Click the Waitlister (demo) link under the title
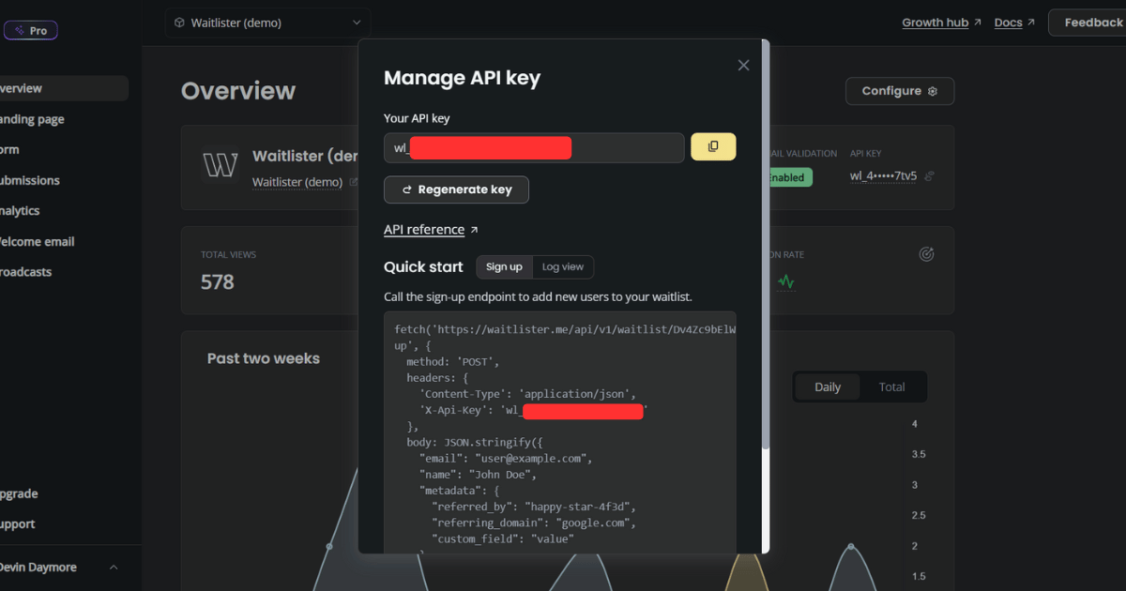 pyautogui.click(x=297, y=183)
